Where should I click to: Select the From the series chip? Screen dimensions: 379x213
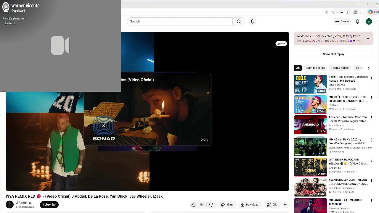click(315, 68)
